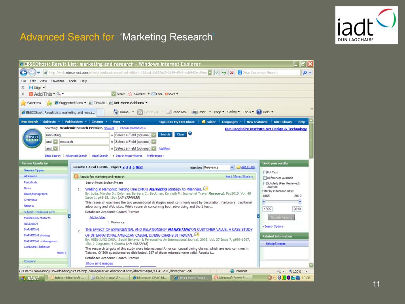Click the 'marketing' search input field
The image size is (405, 304).
click(x=77, y=135)
